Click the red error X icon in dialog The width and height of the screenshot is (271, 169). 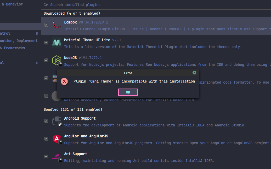[64, 81]
